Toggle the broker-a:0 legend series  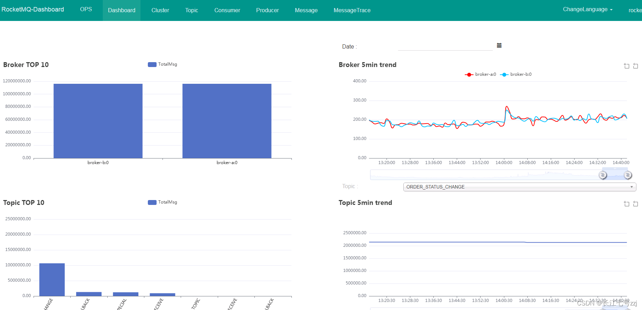(x=481, y=74)
